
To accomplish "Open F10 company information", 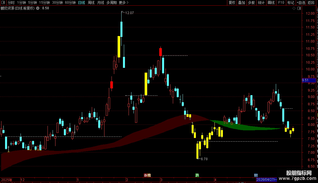I will 281,3.
